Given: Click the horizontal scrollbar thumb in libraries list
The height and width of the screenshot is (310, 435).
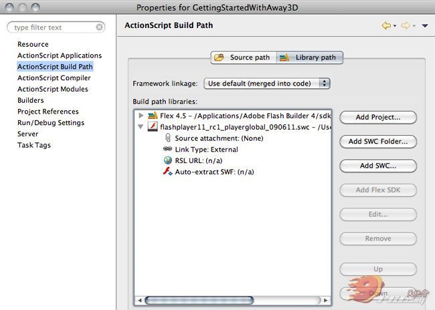Looking at the screenshot, I should point(199,300).
